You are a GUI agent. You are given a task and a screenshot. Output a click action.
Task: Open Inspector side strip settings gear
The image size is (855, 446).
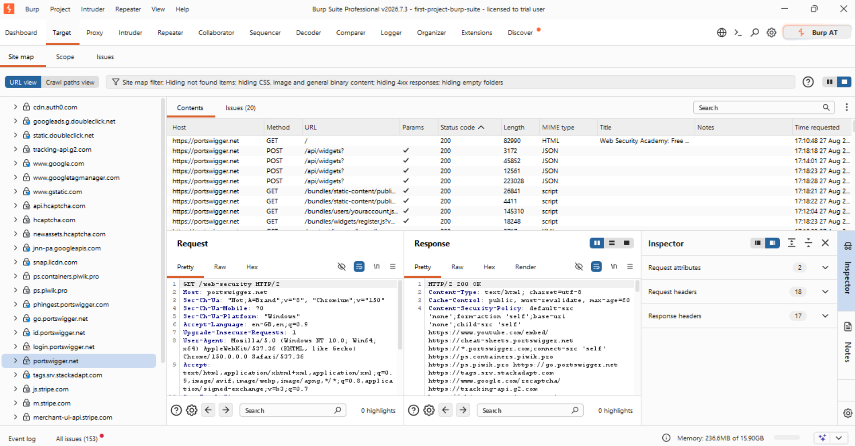847,413
